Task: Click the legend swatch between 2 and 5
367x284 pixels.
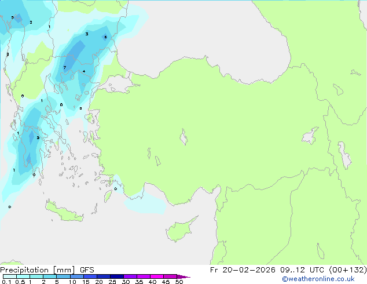Action: pos(50,276)
